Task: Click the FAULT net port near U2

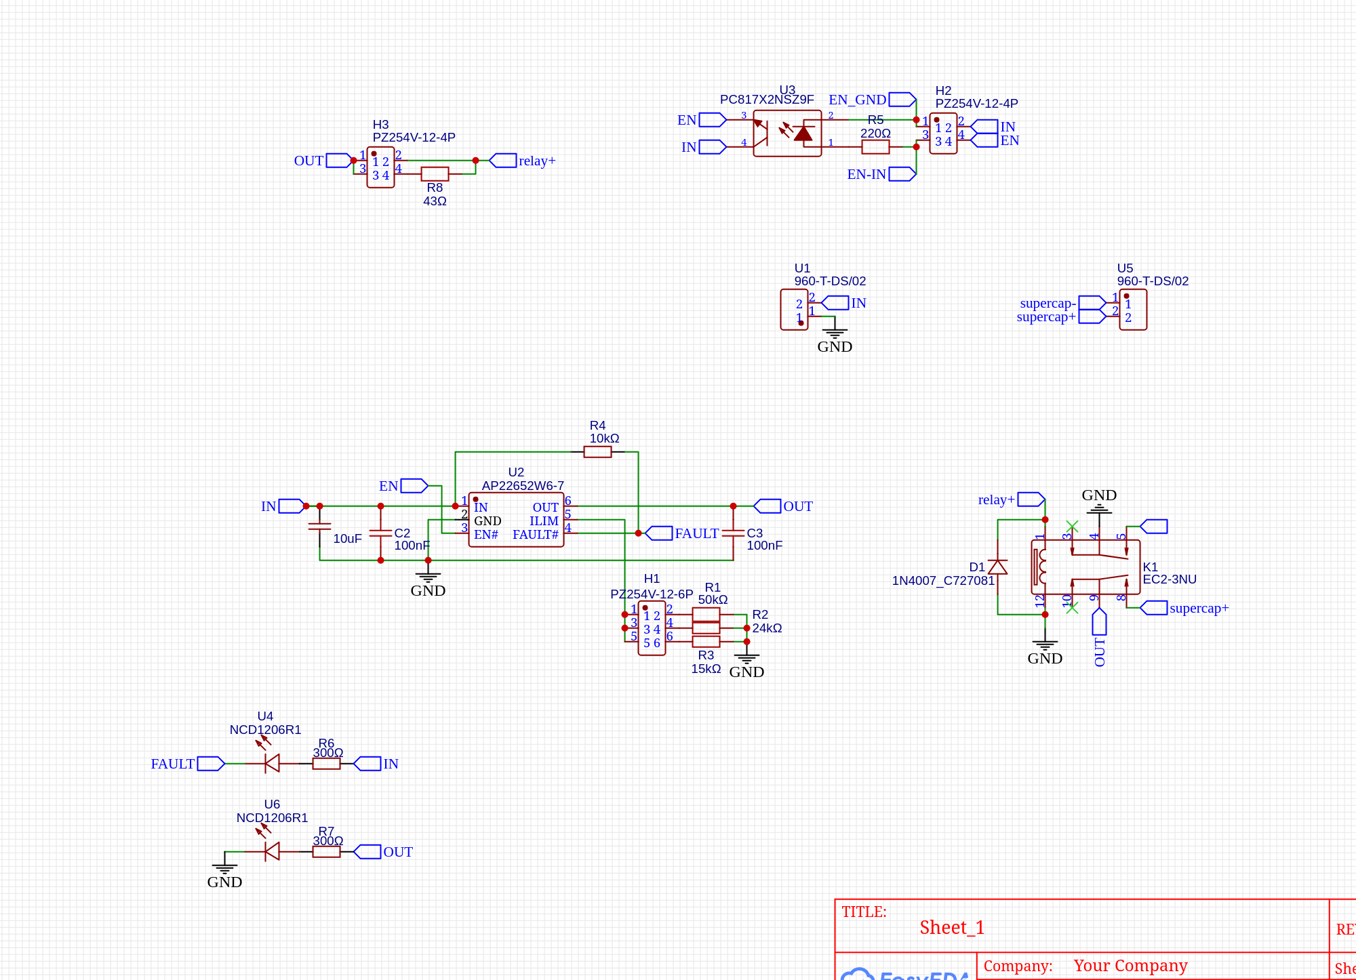Action: 658,533
